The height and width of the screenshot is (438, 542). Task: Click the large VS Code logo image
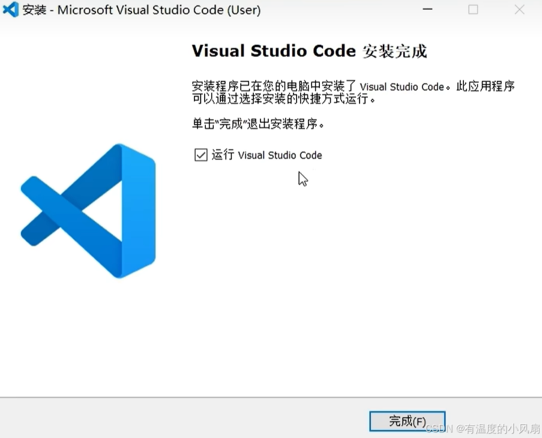tap(88, 211)
